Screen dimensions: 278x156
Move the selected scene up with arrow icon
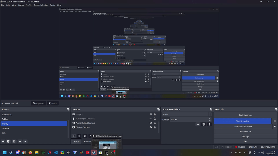pyautogui.click(x=20, y=141)
